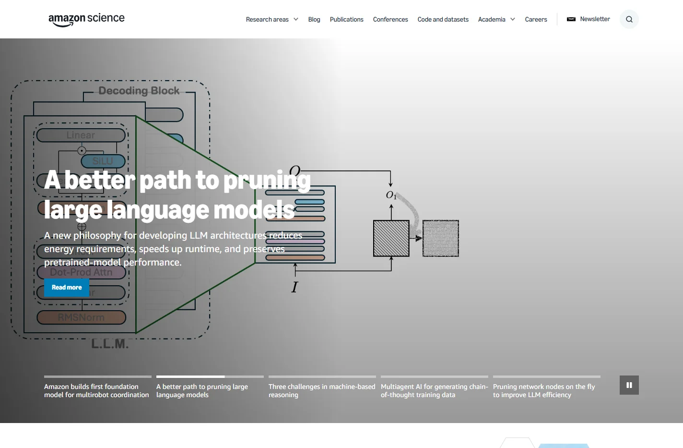
Task: Open the Research areas menu
Action: click(267, 19)
